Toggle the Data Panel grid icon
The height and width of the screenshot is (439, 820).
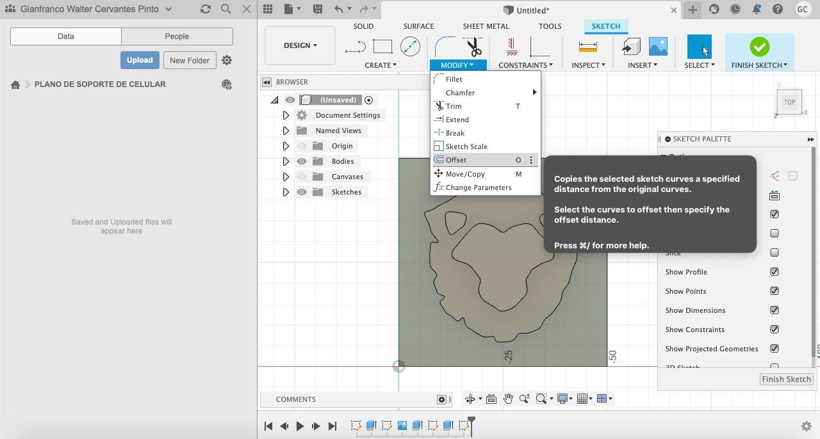pos(268,10)
